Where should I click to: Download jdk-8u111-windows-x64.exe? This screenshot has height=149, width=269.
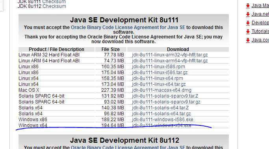pyautogui.click(x=161, y=125)
